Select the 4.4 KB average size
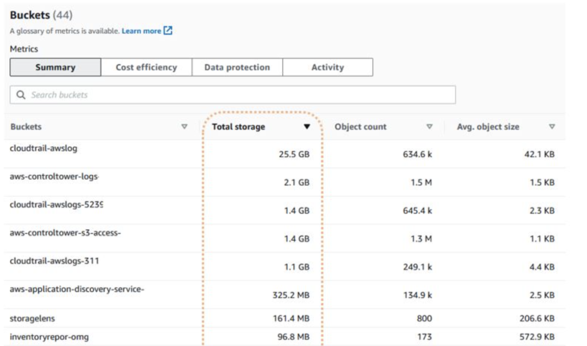Viewport: 587px width, 346px height. click(542, 267)
